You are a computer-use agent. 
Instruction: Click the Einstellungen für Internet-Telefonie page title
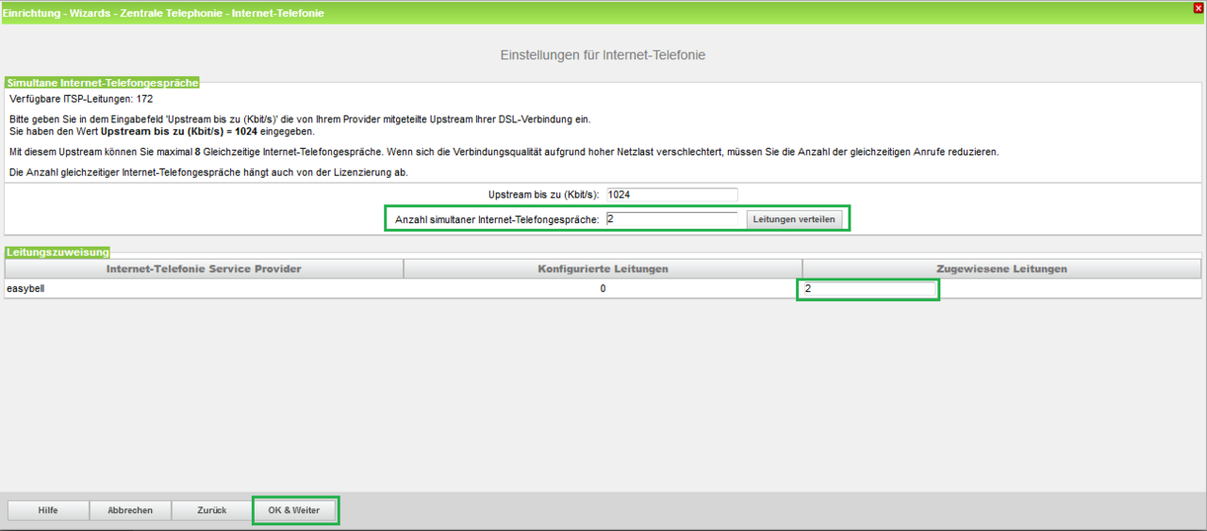click(603, 56)
